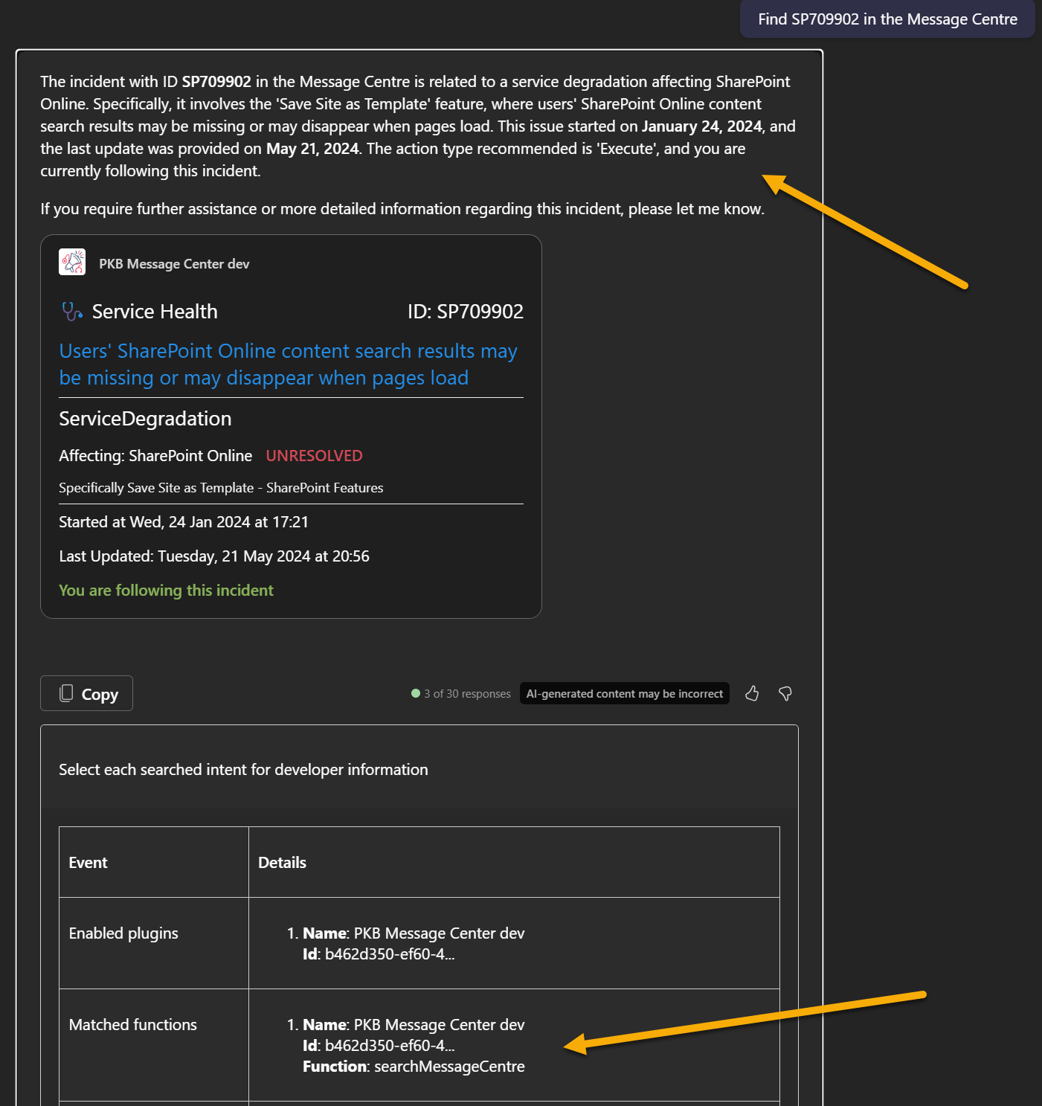
Task: Click the clipboard icon inside the Copy button
Action: [66, 693]
